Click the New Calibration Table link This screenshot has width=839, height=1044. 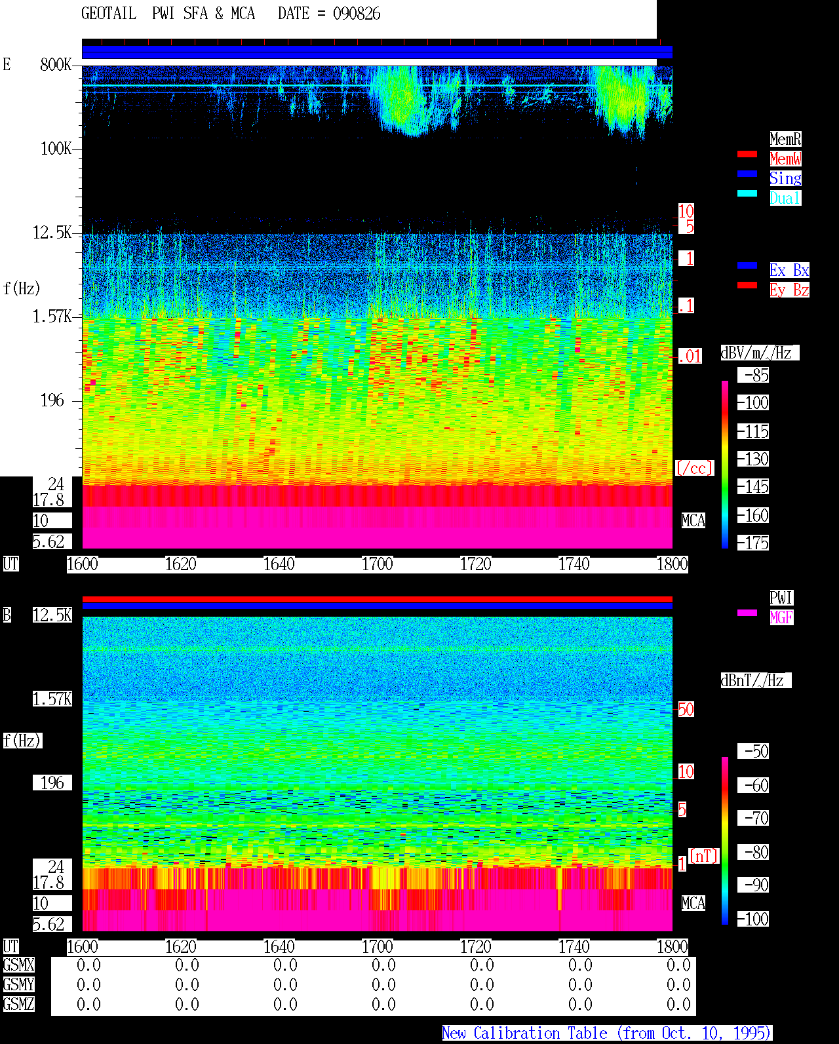pos(607,1033)
